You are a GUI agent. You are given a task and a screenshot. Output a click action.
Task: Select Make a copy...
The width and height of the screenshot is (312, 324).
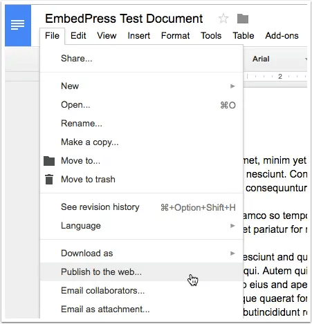142,142
